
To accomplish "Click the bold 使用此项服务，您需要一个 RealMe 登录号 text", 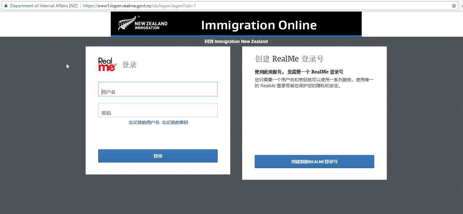I will click(299, 72).
